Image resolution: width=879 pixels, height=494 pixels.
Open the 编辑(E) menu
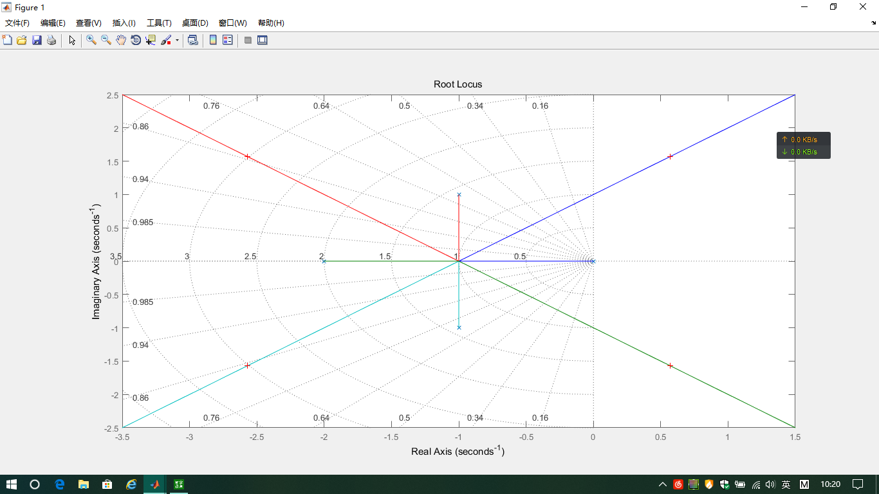pyautogui.click(x=53, y=23)
